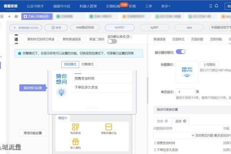Select the mia测试0528 channel
The width and height of the screenshot is (231, 154).
pyautogui.click(x=85, y=28)
